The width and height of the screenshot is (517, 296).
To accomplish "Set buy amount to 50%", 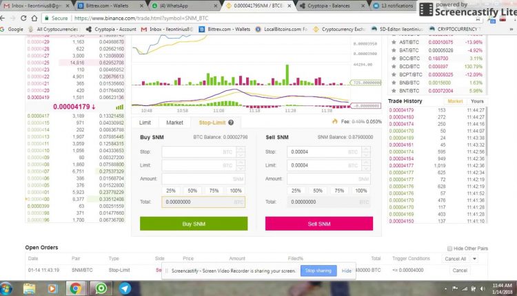I will pyautogui.click(x=192, y=191).
